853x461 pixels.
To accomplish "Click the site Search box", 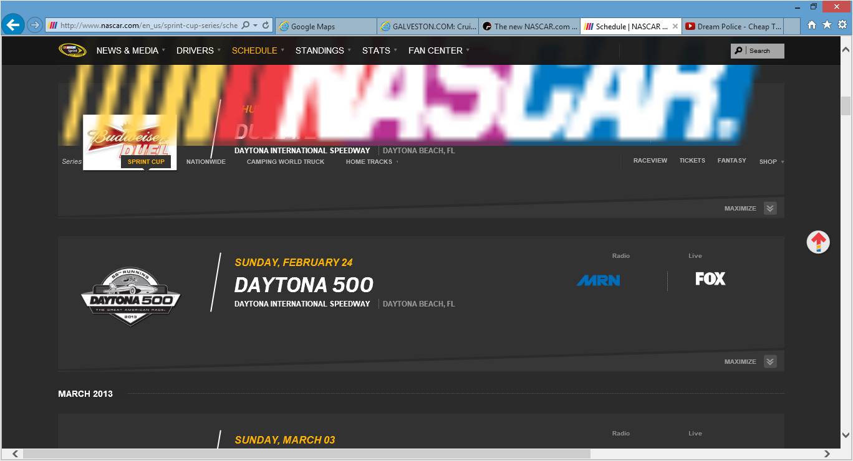I will pos(757,50).
